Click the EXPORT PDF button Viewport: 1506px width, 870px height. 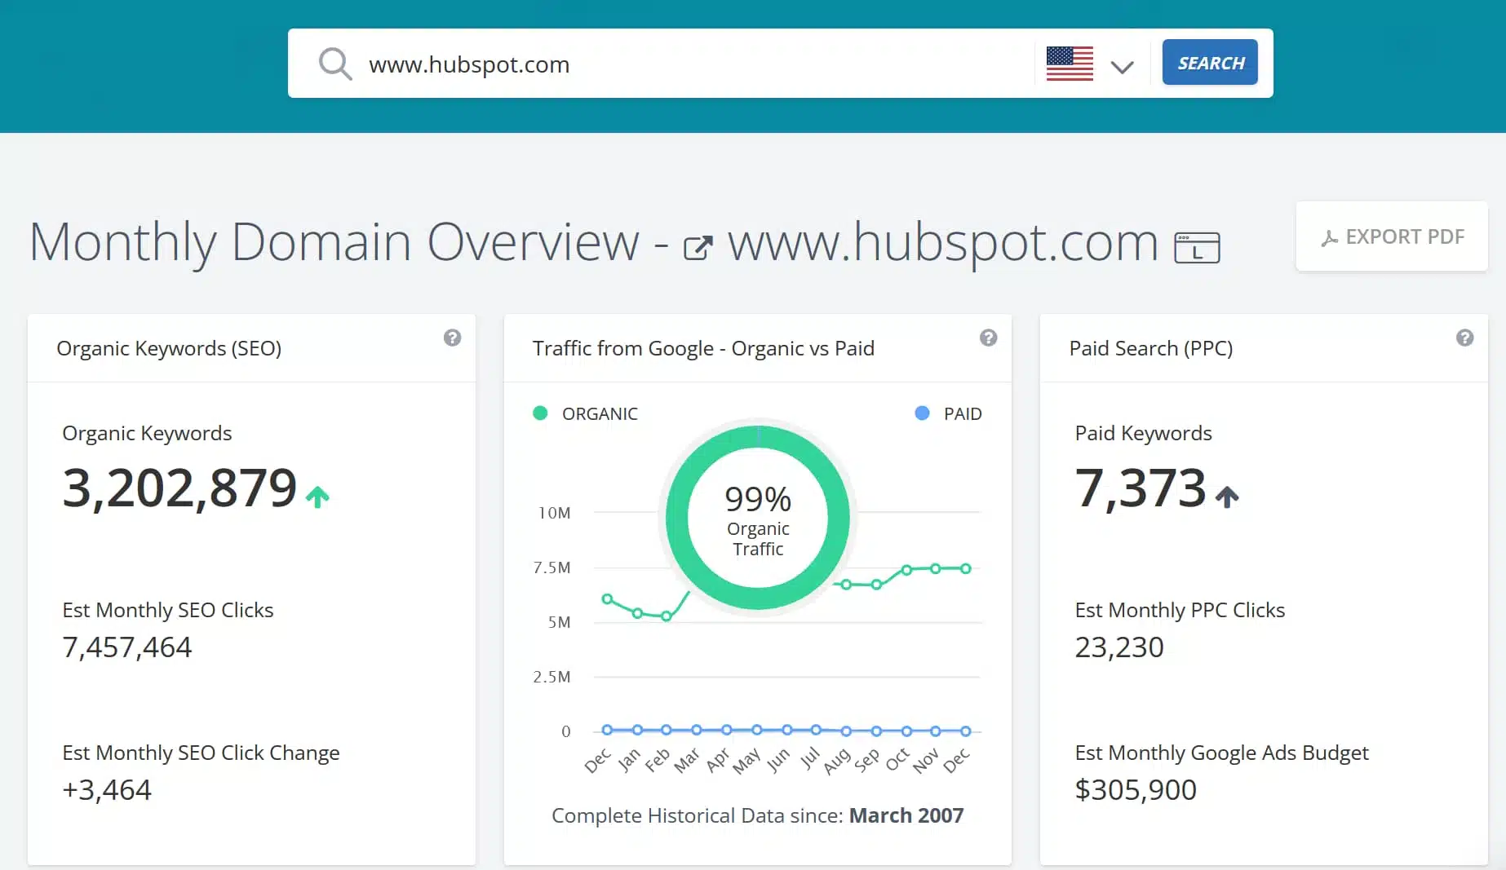1391,236
